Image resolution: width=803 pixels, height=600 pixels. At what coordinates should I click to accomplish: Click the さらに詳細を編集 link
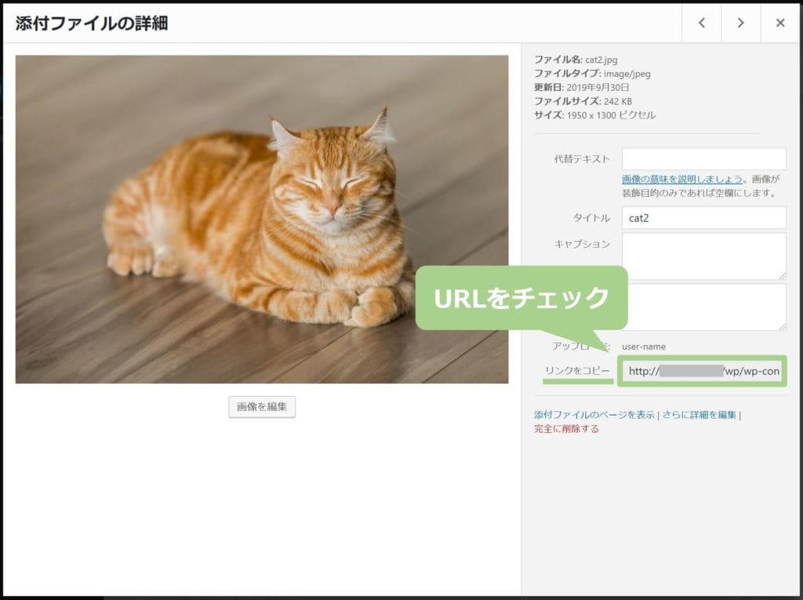[x=699, y=415]
